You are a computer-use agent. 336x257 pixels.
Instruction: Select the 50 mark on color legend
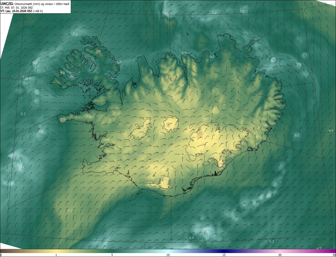pos(334,255)
